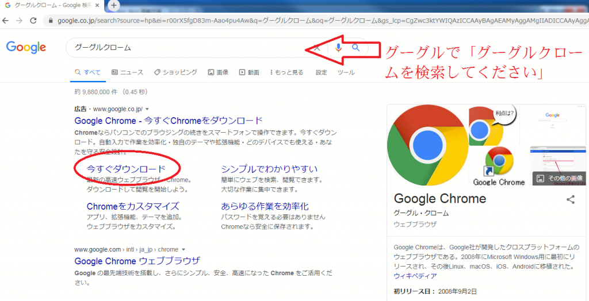589x301 pixels.
Task: Switch to 動画 tab
Action: pos(249,72)
